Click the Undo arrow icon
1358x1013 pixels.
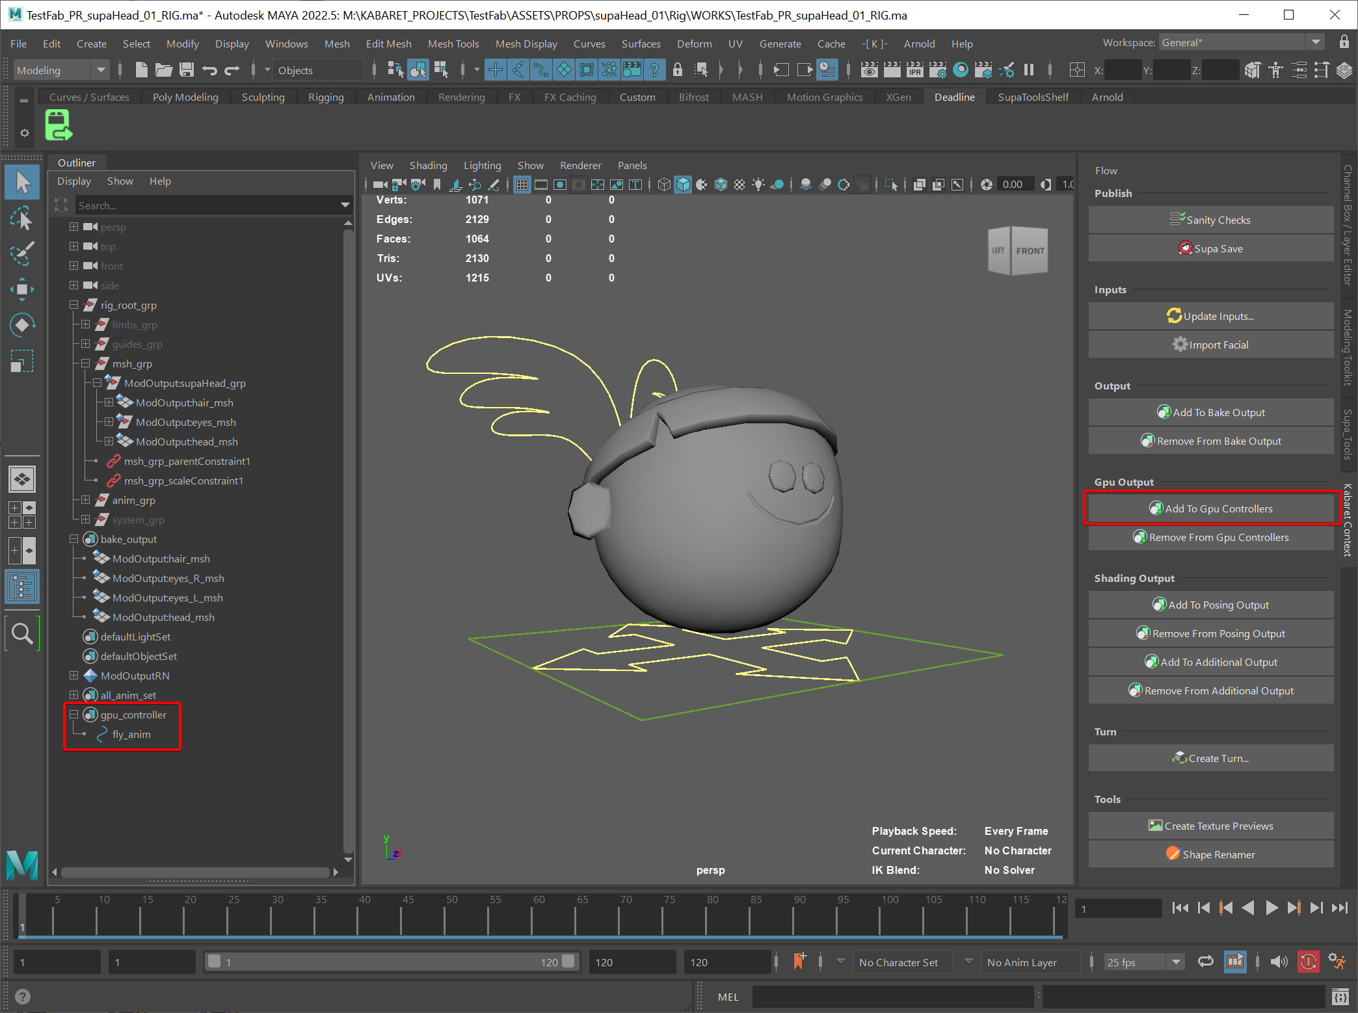[209, 70]
